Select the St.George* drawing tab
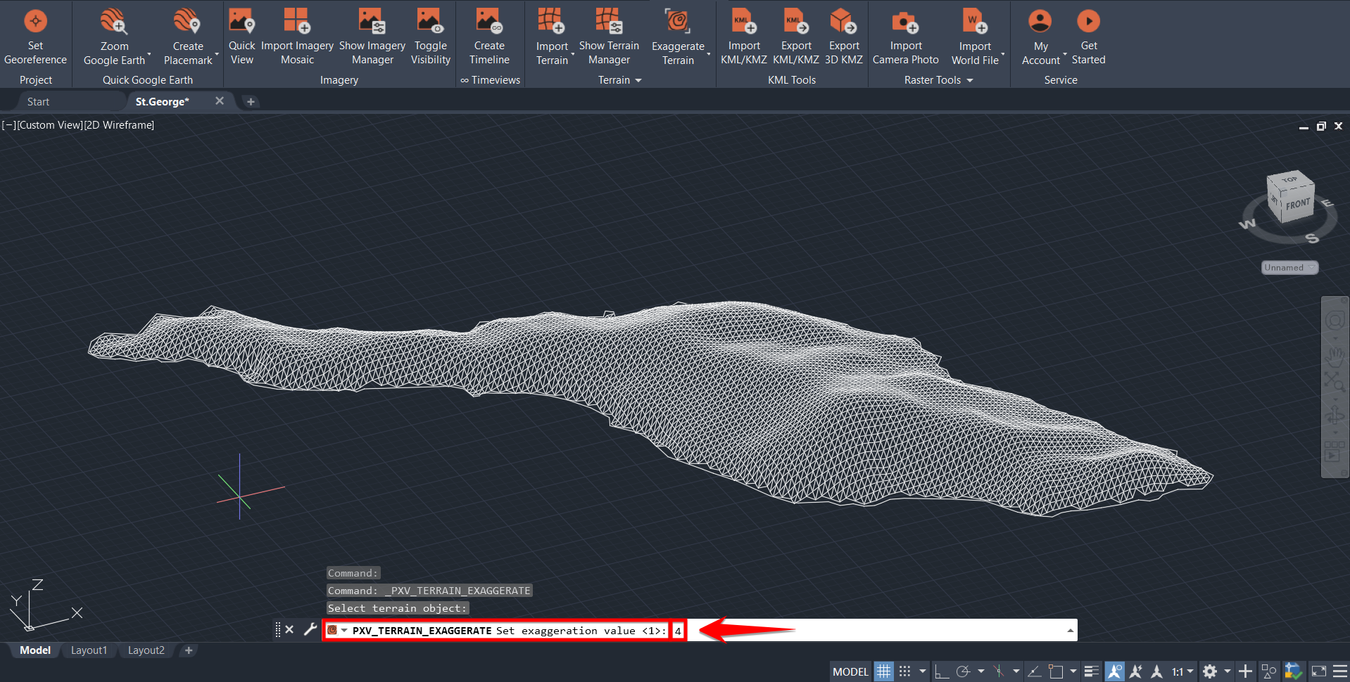This screenshot has width=1350, height=682. coord(162,102)
